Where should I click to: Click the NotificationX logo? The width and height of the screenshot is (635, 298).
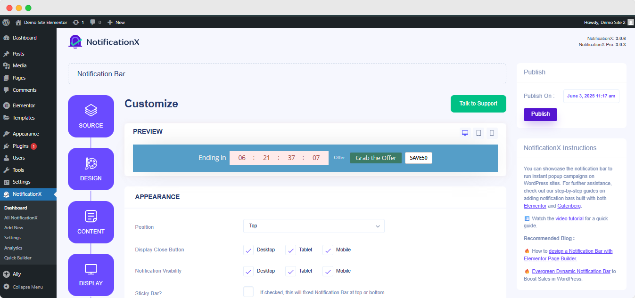coord(75,41)
